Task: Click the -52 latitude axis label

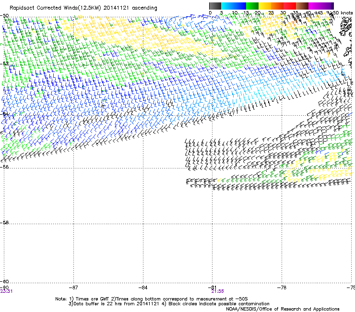Action: tap(4, 64)
